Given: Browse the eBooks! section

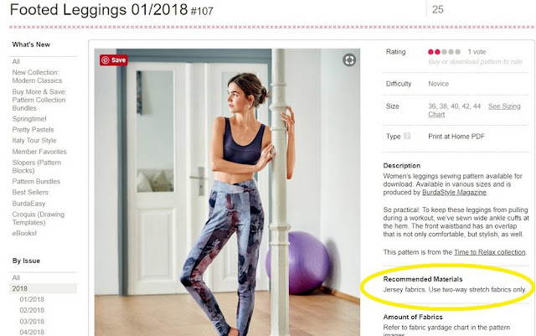Looking at the screenshot, I should pyautogui.click(x=24, y=233).
